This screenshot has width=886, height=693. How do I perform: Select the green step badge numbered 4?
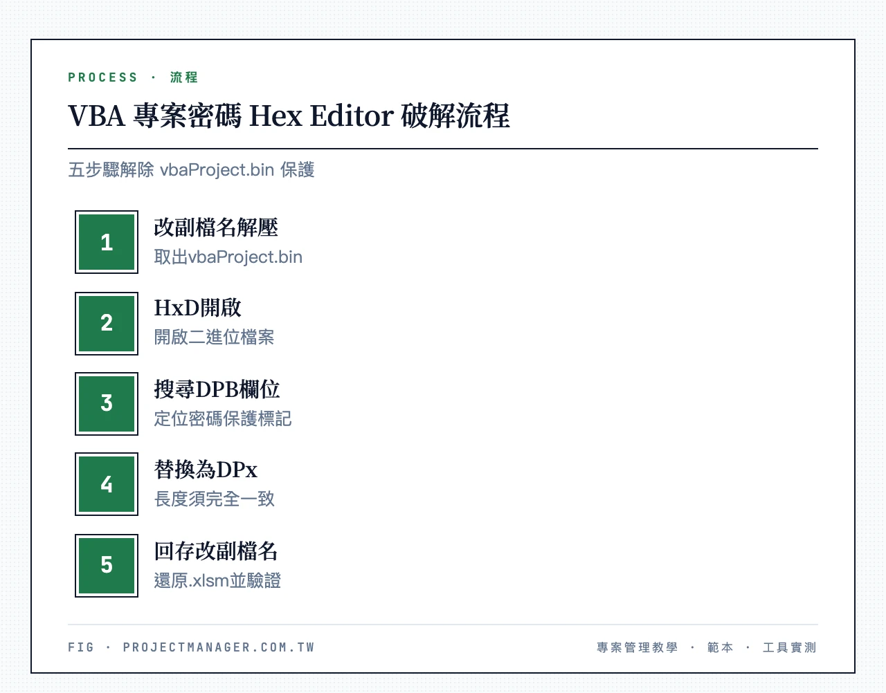107,484
